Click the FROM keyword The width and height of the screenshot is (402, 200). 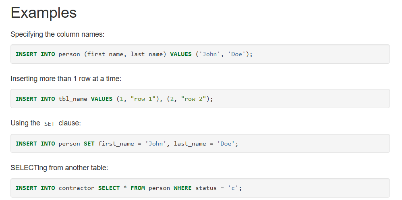[138, 188]
